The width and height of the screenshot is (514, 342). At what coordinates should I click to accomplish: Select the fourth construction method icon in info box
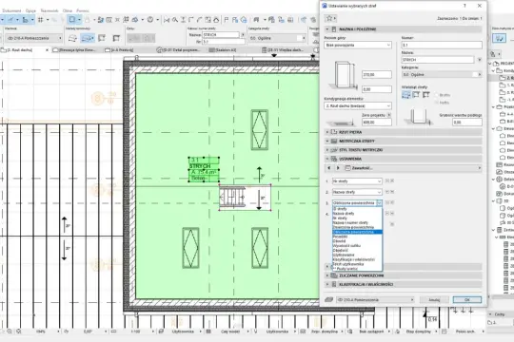pos(116,38)
